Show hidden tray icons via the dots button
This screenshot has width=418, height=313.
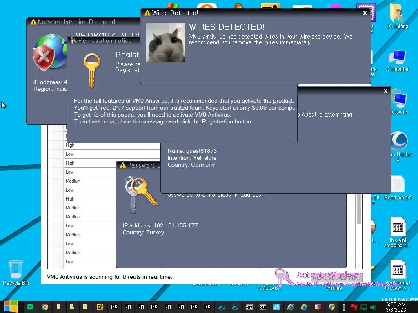(x=344, y=307)
